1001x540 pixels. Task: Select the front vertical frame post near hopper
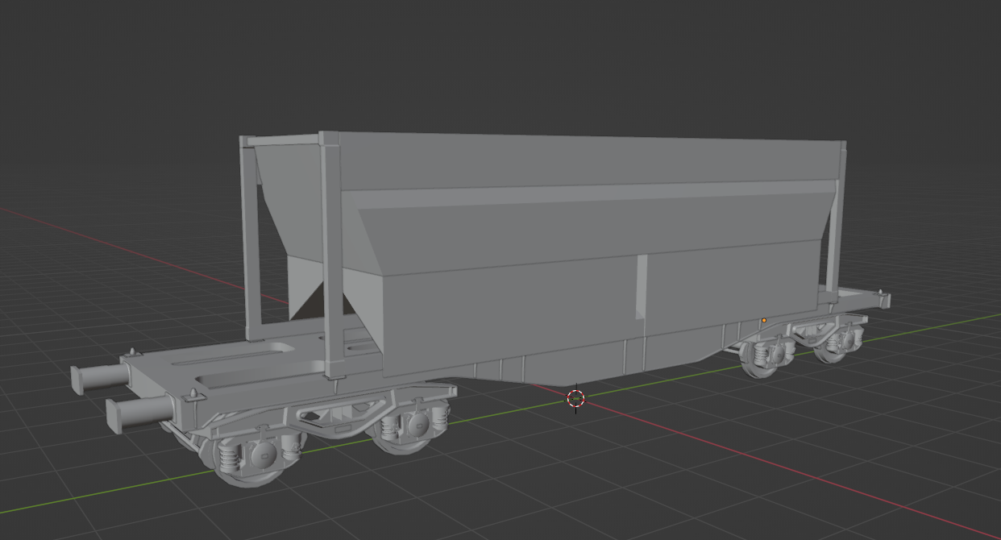point(331,256)
